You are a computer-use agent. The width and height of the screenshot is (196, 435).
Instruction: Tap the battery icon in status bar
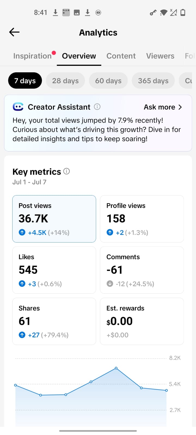tap(183, 13)
